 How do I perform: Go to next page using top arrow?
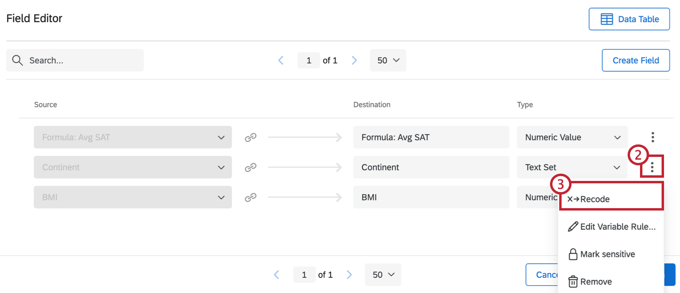pos(354,60)
